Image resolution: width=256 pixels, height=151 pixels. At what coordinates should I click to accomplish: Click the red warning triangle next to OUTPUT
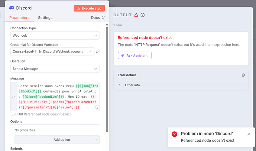click(136, 15)
